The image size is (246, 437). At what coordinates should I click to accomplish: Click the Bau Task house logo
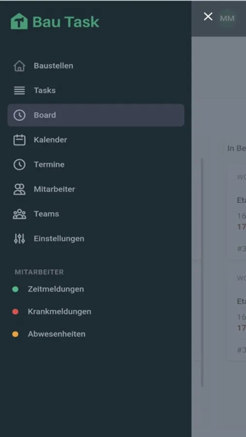click(19, 21)
